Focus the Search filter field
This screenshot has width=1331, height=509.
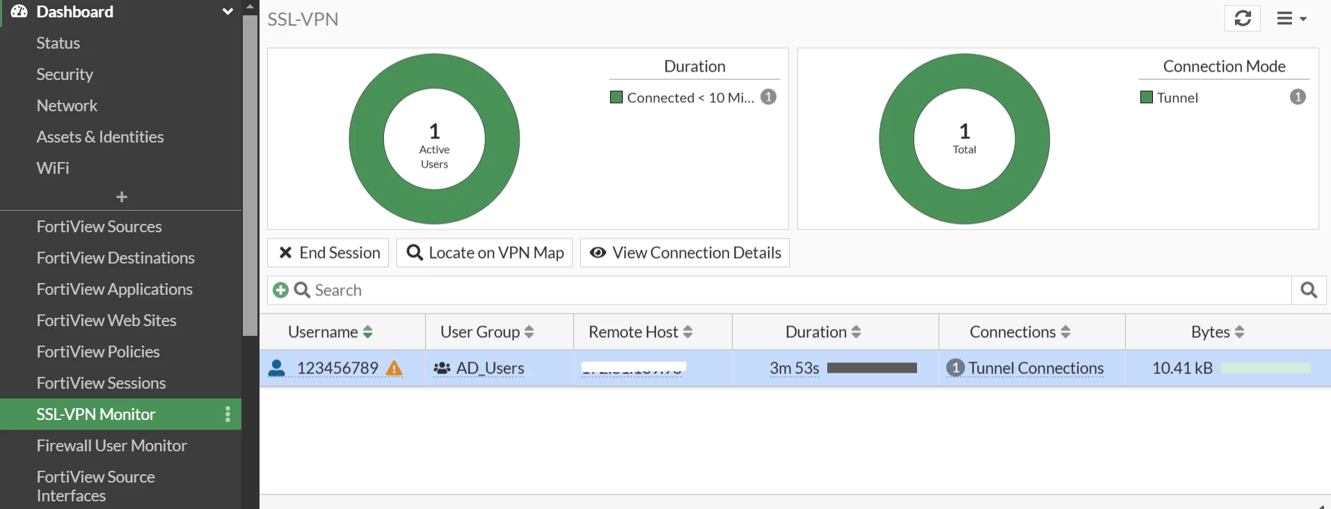(779, 290)
